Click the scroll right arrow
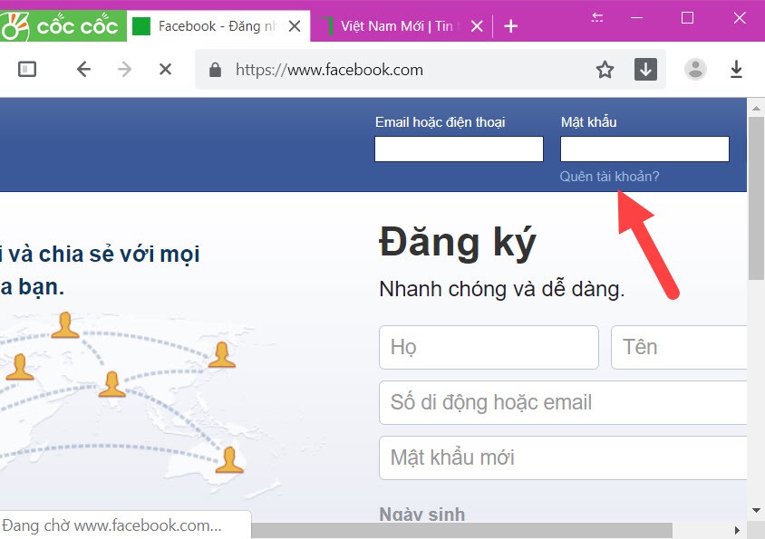The image size is (765, 539). 737,530
